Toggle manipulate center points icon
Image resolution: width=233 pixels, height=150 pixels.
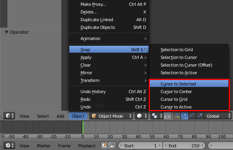click(167, 116)
